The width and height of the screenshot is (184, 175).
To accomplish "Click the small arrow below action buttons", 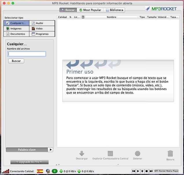I will point(118,165).
